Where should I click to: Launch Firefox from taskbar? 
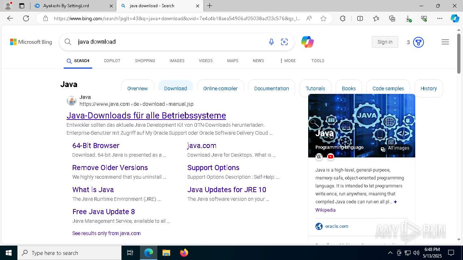pyautogui.click(x=184, y=253)
